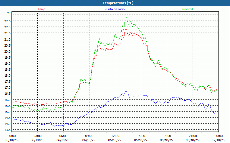Screen dimensions: 230x143
Task: Click the 06:00 time axis label
Action: (x=64, y=136)
